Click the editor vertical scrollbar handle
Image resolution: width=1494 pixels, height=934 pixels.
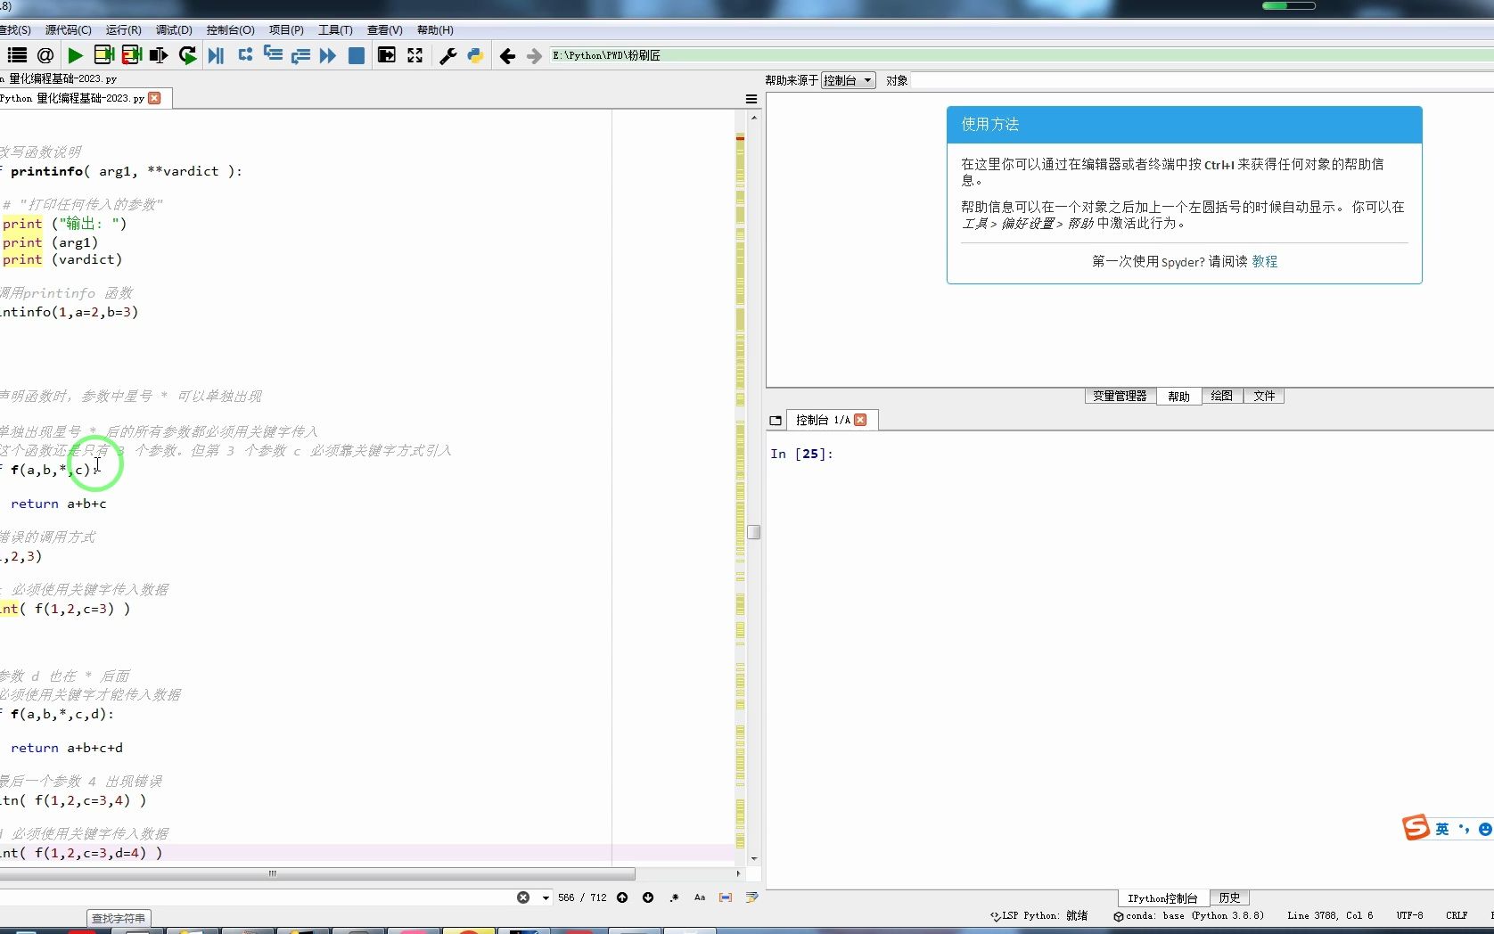coord(754,532)
